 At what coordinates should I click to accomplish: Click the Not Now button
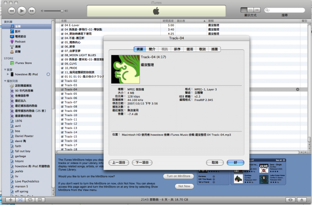click(184, 186)
